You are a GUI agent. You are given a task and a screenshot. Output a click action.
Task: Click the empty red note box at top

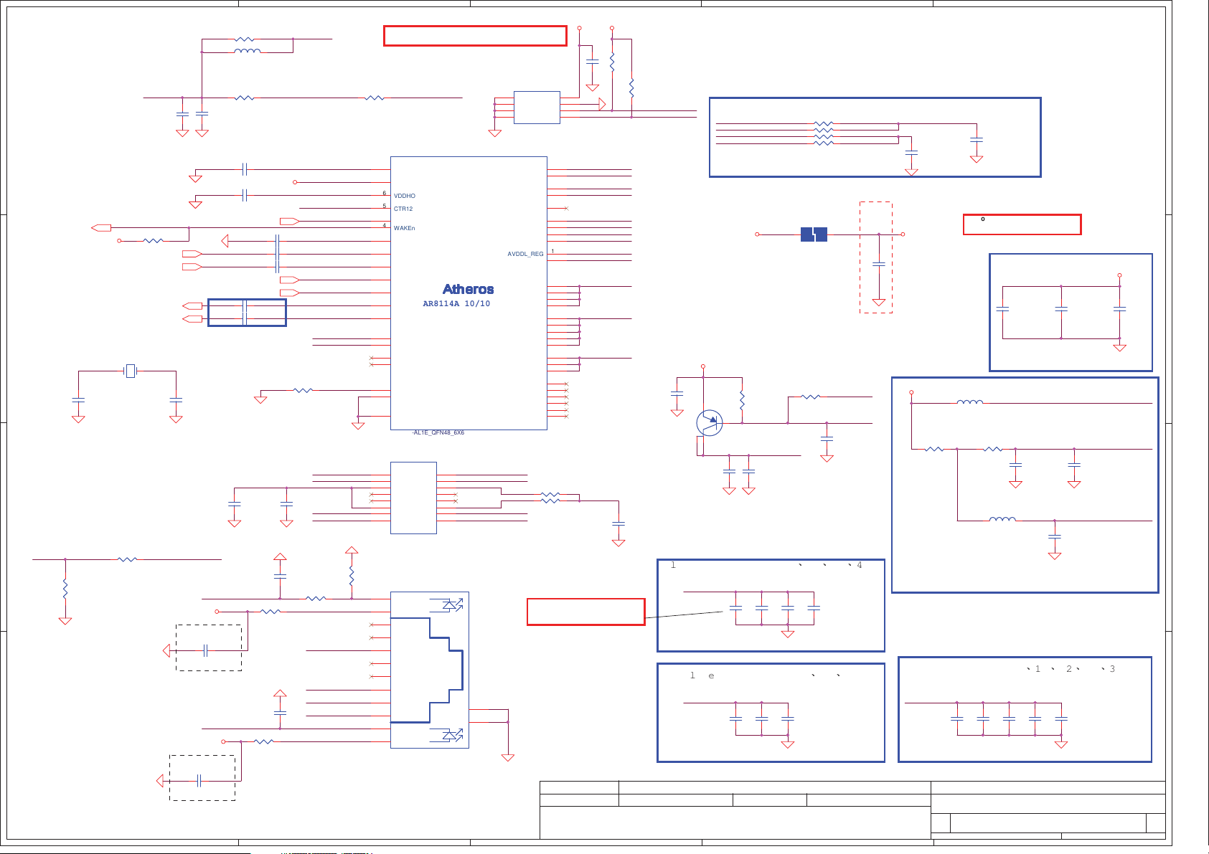pyautogui.click(x=475, y=36)
